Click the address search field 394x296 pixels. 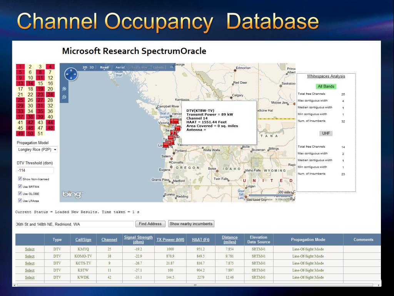tap(74, 224)
